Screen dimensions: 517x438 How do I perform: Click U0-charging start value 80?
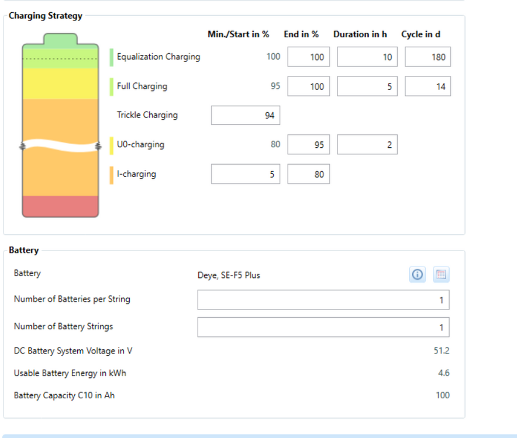(x=275, y=144)
